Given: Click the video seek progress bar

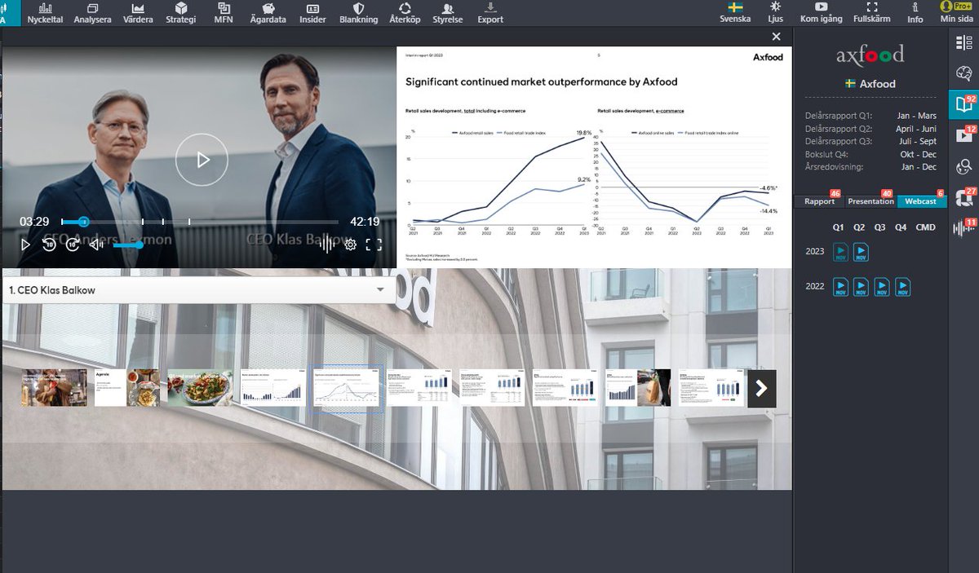Looking at the screenshot, I should click(x=200, y=222).
